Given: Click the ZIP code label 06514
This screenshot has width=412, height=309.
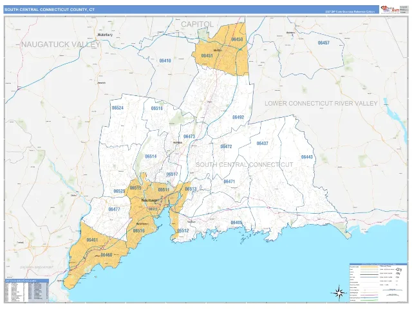Looking at the screenshot, I should [x=151, y=156].
